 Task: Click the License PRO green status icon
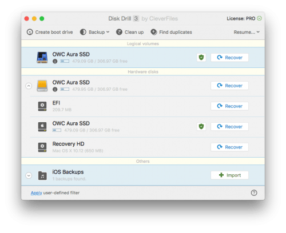(x=259, y=18)
